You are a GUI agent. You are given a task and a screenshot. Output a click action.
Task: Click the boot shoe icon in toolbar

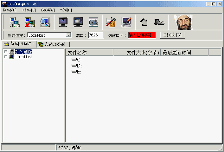click(159, 22)
